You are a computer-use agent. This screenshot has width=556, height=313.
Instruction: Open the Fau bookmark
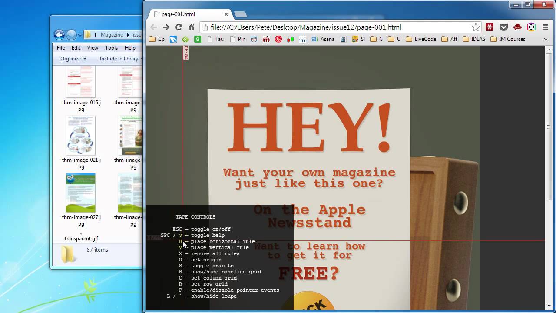[x=215, y=39]
